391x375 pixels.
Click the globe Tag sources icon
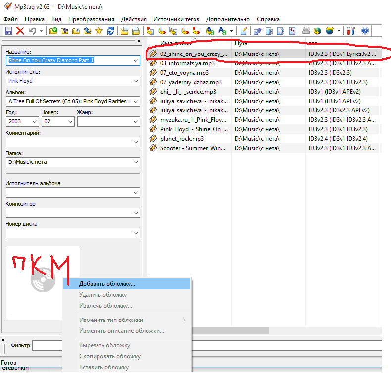coord(330,31)
